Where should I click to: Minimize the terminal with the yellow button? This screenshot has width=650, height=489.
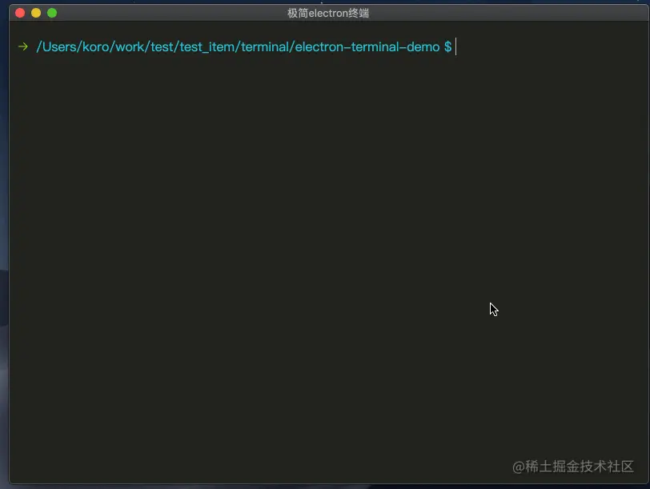[36, 13]
